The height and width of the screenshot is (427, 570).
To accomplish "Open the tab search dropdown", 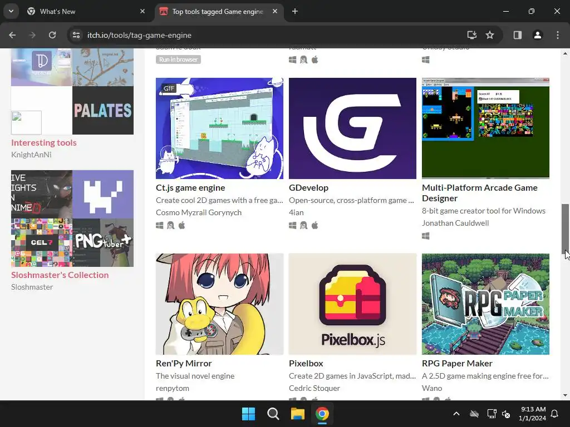I will point(11,11).
